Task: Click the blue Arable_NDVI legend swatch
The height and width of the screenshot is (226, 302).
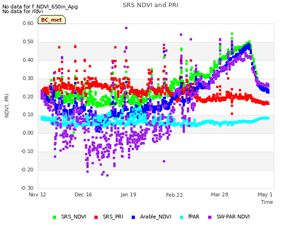Action: coord(133,217)
